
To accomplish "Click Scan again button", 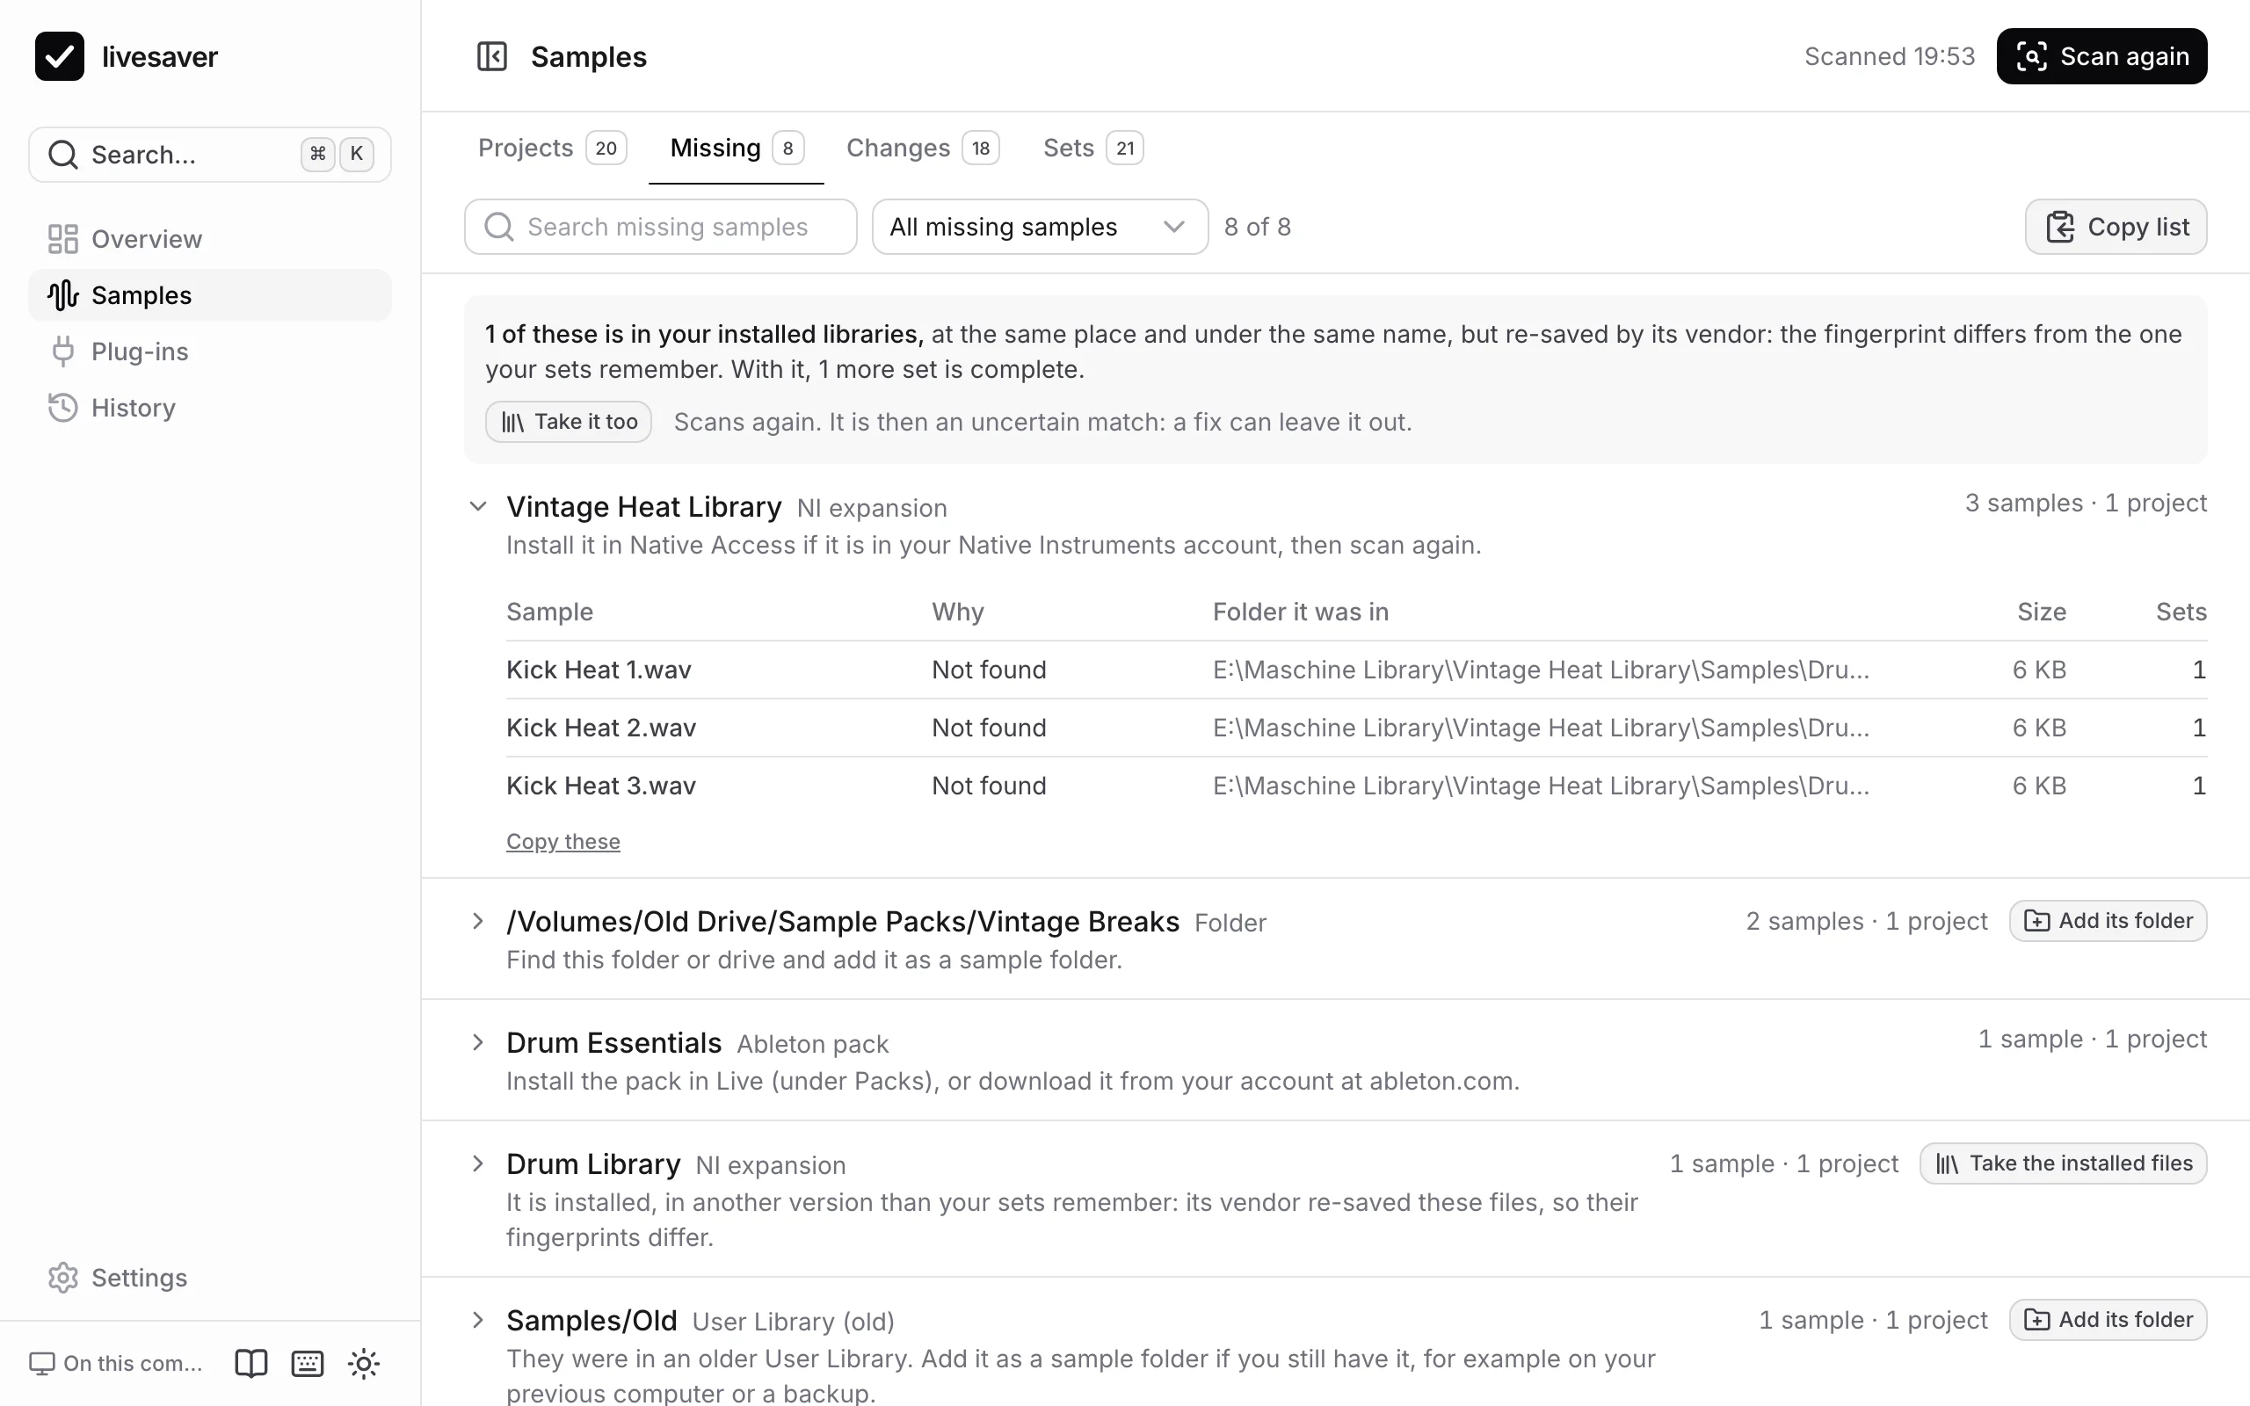I will (2101, 57).
